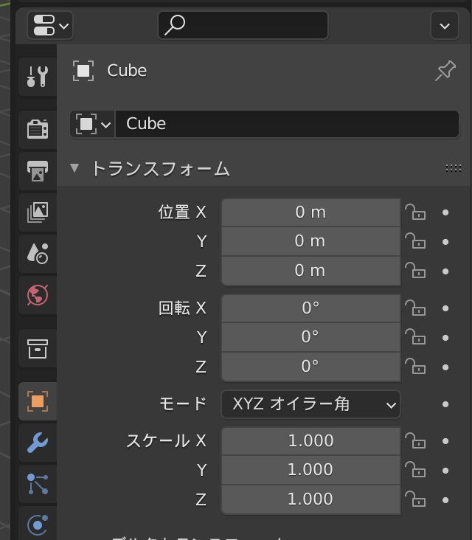Viewport: 472px width, 540px height.
Task: Open the Particles properties tab
Action: coord(37,484)
